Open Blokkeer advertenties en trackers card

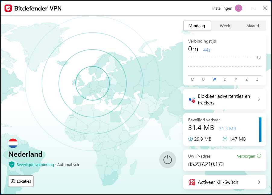[x=225, y=99]
